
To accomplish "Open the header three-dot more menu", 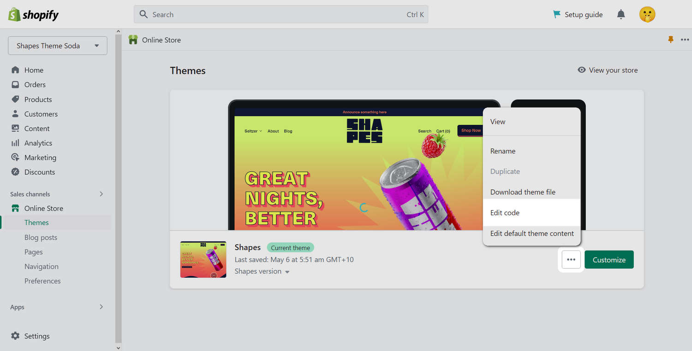I will tap(685, 40).
